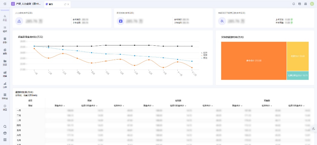The image size is (317, 145).
Task: Switch to the 首页 tab
Action: click(51, 4)
